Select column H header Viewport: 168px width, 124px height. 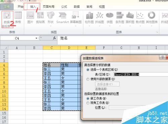point(139,48)
